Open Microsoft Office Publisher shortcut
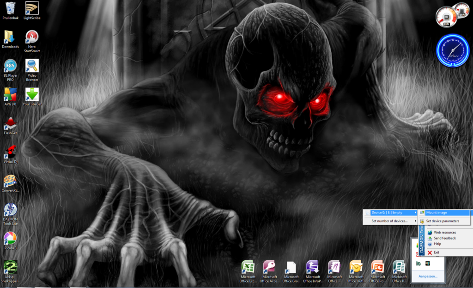This screenshot has height=288, width=473. tap(400, 271)
